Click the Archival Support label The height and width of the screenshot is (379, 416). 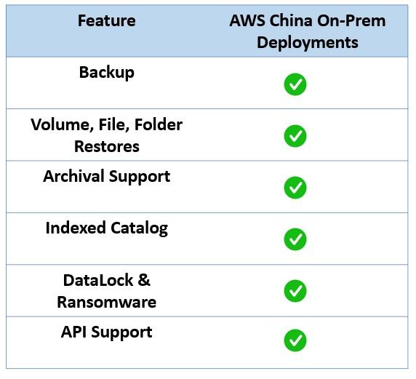coord(107,177)
